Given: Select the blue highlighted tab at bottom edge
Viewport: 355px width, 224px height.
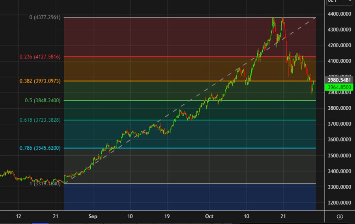Looking at the screenshot, I should (41, 223).
